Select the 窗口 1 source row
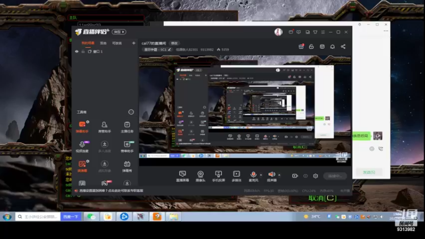This screenshot has height=239, width=425. click(105, 52)
